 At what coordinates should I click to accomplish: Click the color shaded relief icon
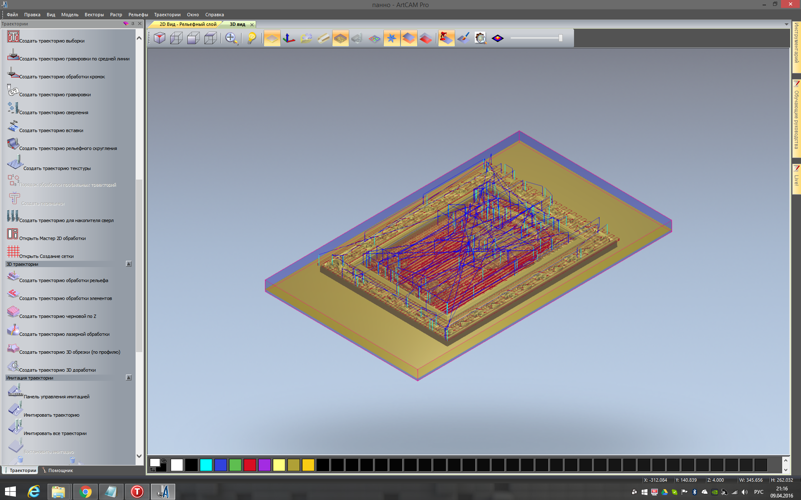497,38
